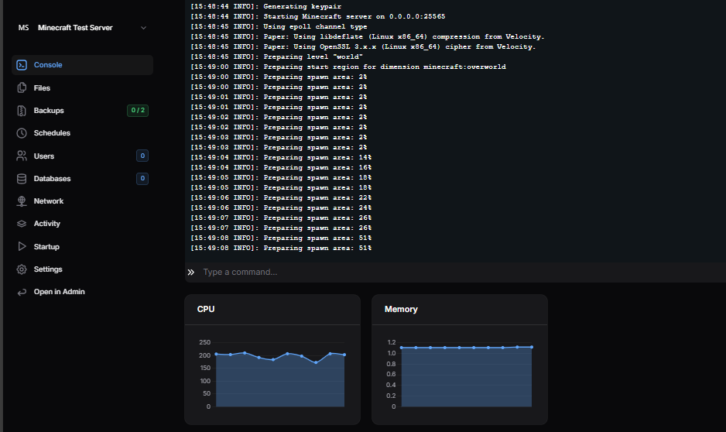Click the CPU card title
This screenshot has width=726, height=432.
tap(206, 310)
